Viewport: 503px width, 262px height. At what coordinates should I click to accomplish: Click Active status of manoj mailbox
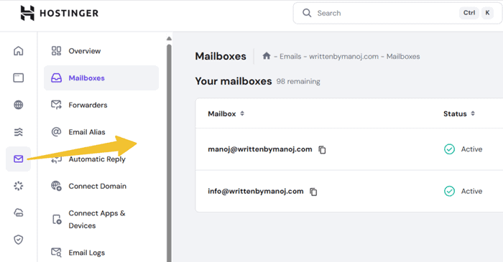[471, 149]
